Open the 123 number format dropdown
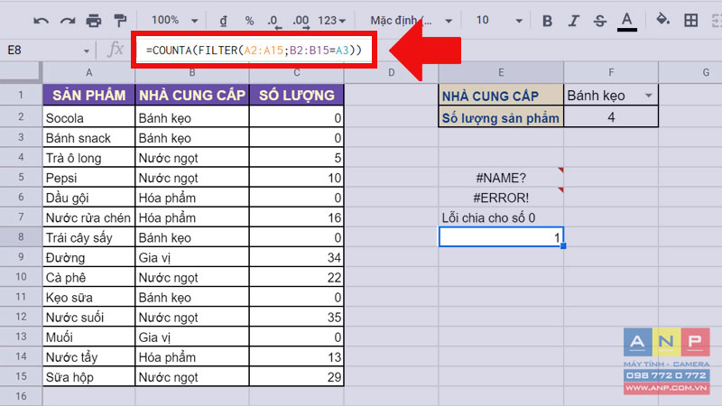 (331, 21)
